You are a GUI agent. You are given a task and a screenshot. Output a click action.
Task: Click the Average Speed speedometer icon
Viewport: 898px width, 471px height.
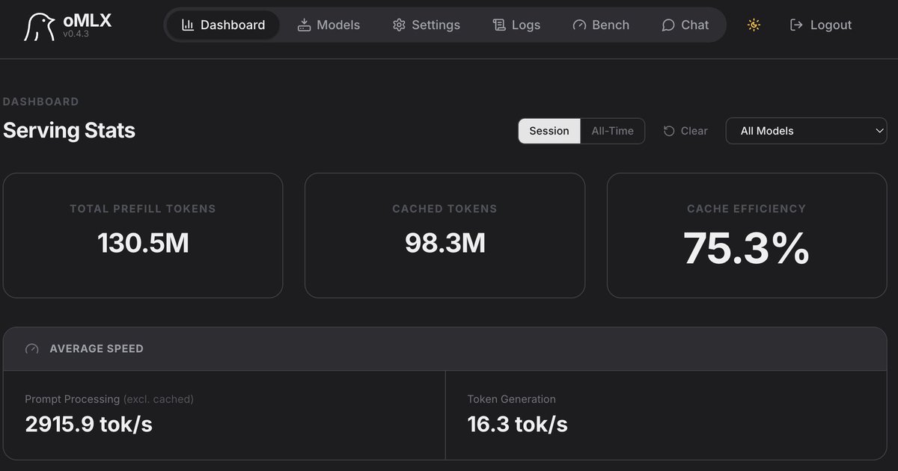pyautogui.click(x=31, y=348)
